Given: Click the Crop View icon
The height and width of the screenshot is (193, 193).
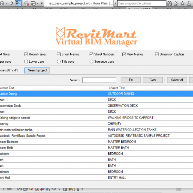Looking at the screenshot, I should (x=42, y=189).
